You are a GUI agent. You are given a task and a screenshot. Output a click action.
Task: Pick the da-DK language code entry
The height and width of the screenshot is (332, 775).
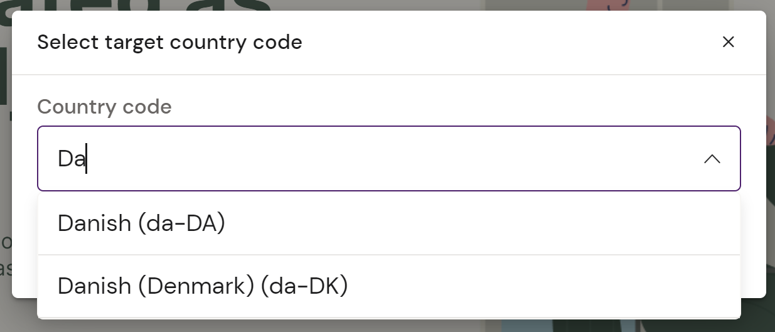click(x=202, y=286)
